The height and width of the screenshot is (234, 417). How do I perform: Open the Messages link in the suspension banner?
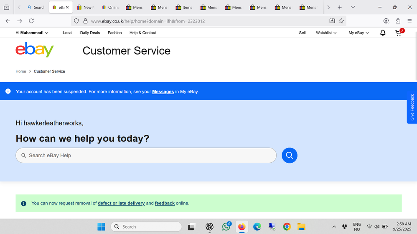tap(163, 92)
